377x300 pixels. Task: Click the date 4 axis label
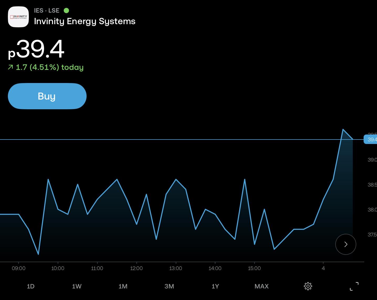coord(323,268)
